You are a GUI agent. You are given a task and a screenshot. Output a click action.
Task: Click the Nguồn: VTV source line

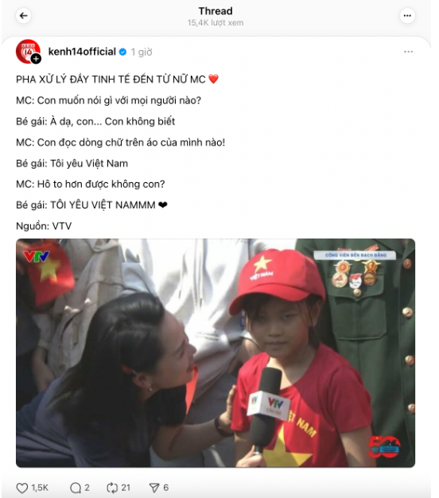tap(44, 226)
